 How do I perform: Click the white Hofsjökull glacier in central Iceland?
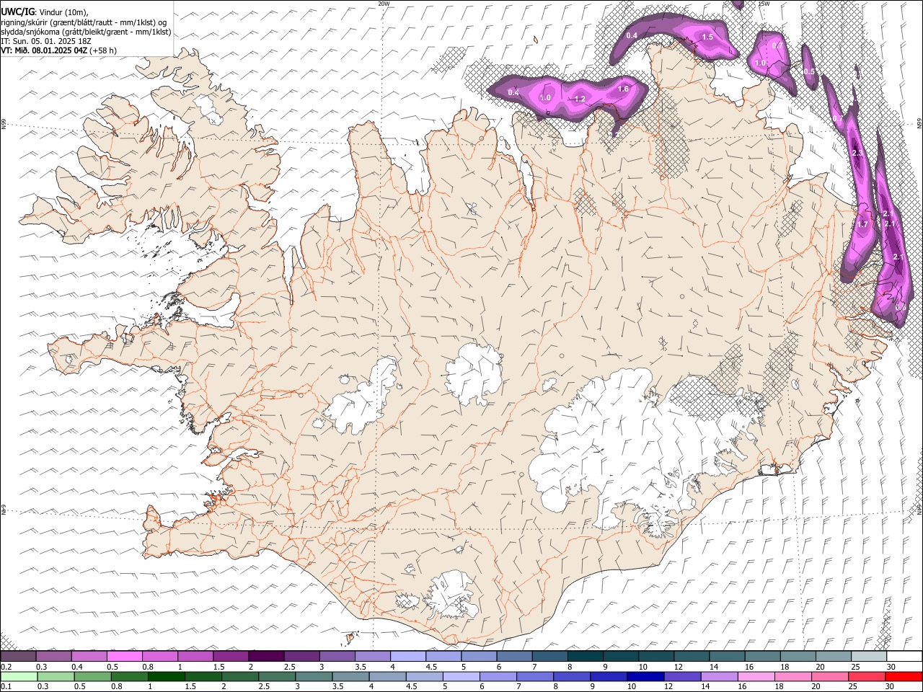click(x=474, y=373)
